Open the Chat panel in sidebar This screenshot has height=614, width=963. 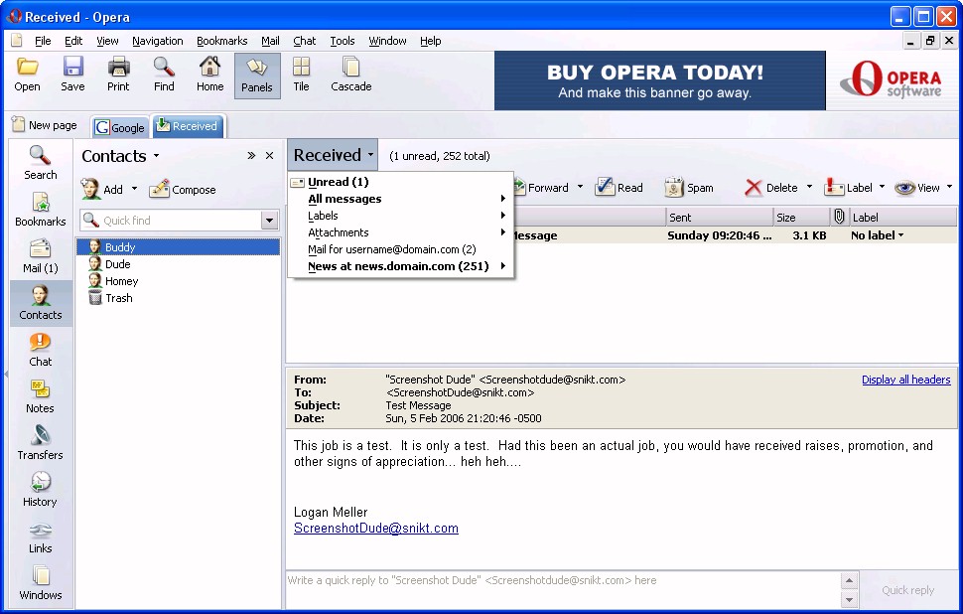pos(41,350)
